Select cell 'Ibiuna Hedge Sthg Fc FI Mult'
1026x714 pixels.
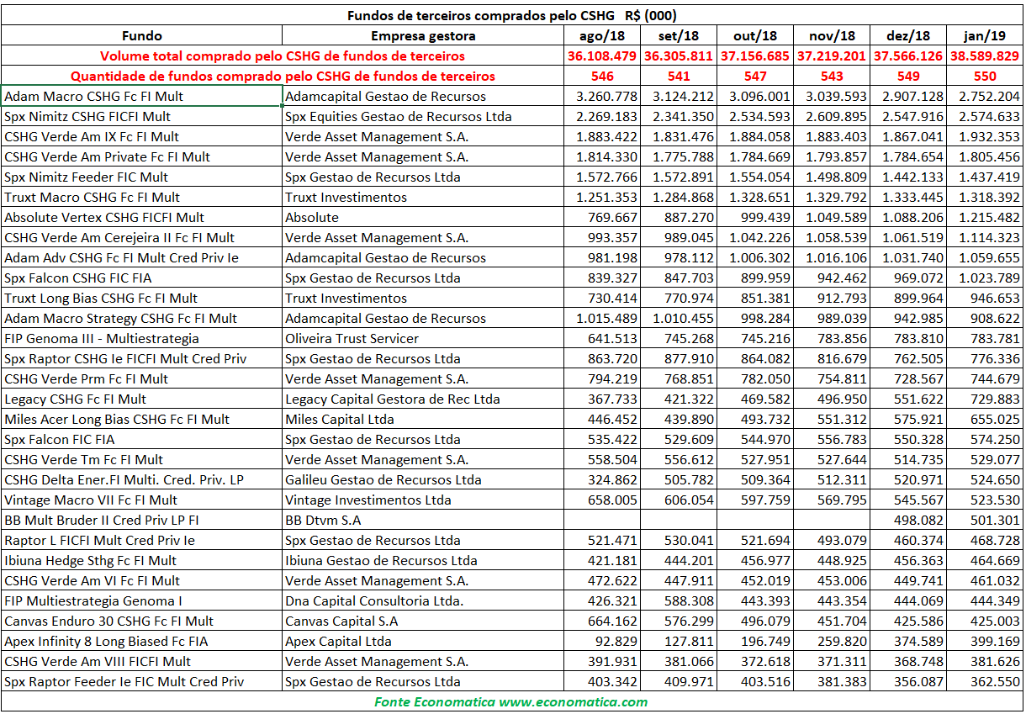point(141,561)
